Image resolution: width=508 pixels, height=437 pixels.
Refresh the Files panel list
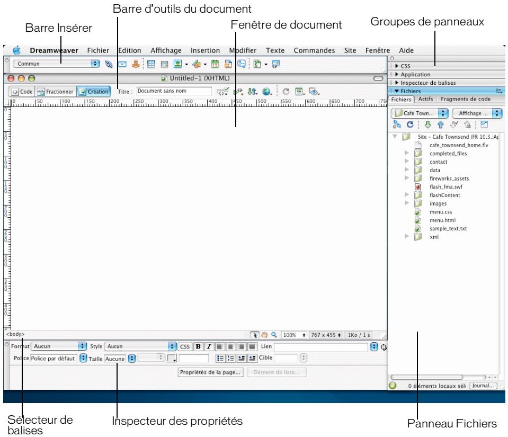click(410, 124)
